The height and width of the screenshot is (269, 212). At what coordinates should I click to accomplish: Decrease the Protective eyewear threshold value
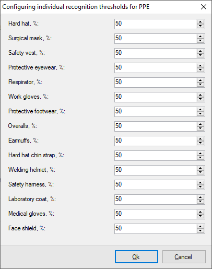[201, 70]
